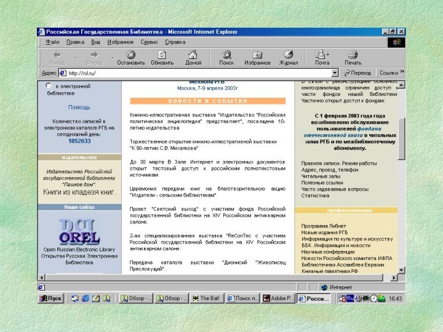Open the Forward button history dropdown arrow
Screen dimensions: 443x332
pyautogui.click(x=113, y=58)
